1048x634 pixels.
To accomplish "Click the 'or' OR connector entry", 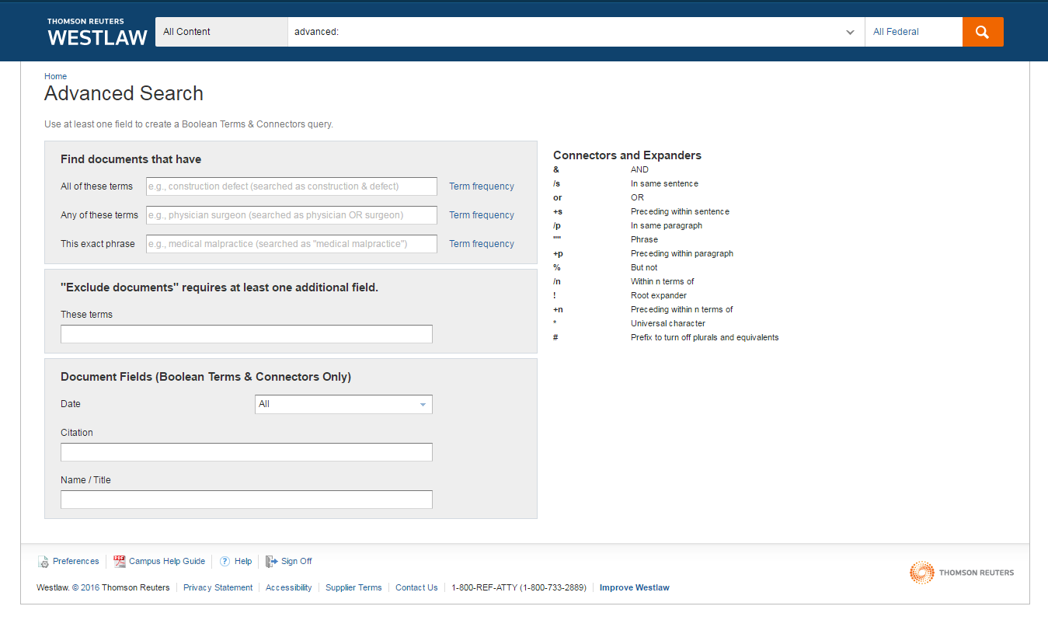I will [x=598, y=197].
